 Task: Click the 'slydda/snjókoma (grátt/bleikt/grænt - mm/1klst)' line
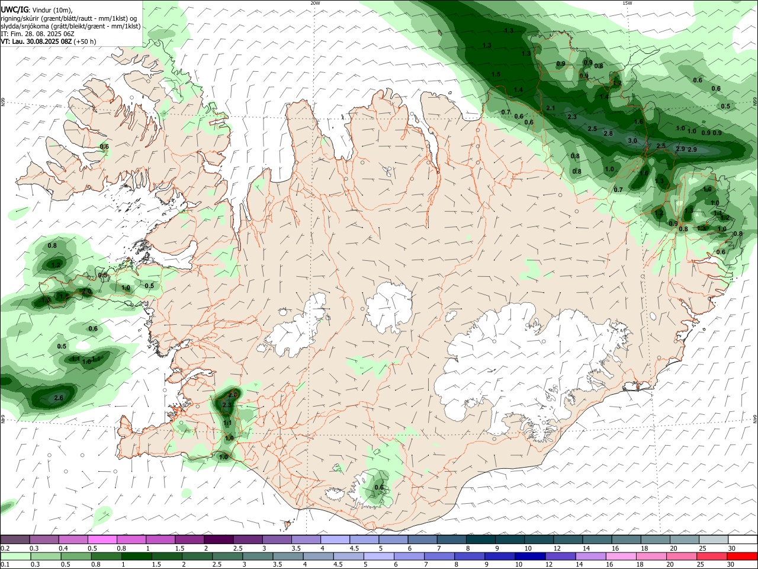coord(70,26)
